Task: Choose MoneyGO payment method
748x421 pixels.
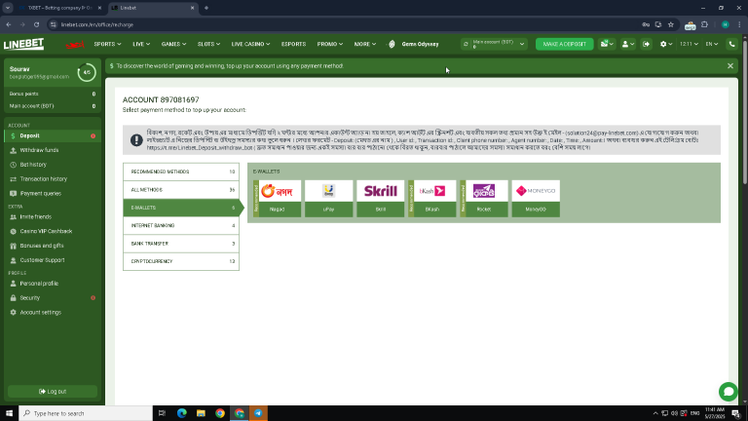Action: [x=536, y=199]
